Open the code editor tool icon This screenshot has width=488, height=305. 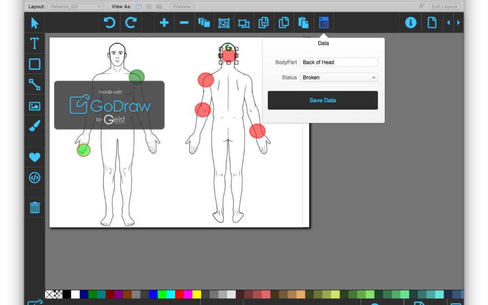(x=34, y=178)
